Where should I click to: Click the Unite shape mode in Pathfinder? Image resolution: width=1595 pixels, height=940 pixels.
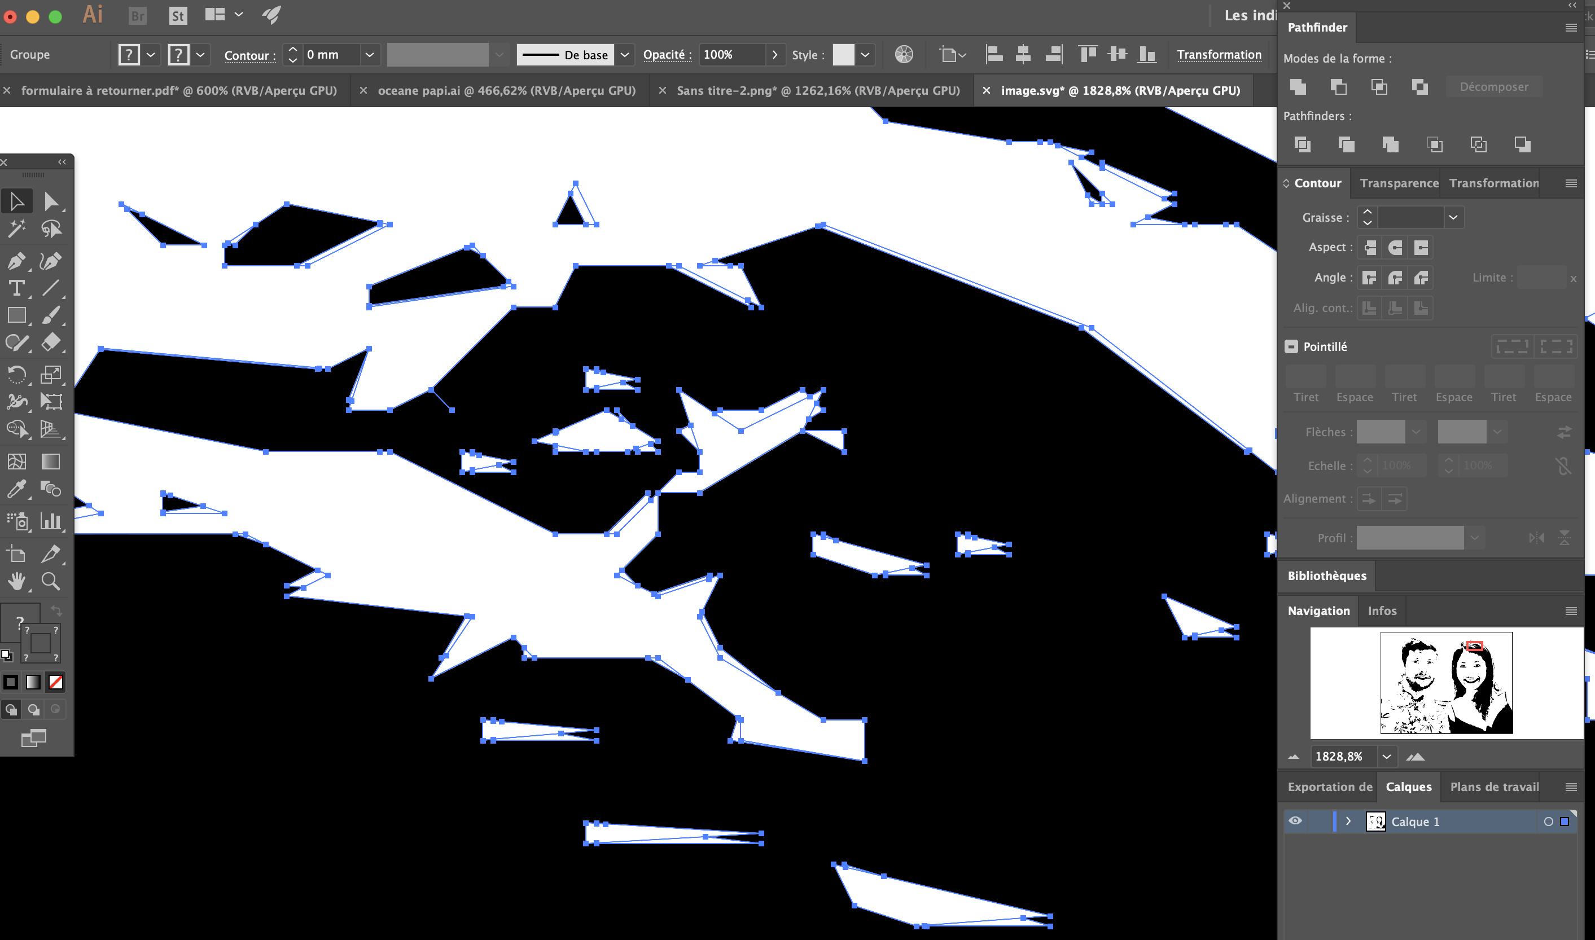1298,87
